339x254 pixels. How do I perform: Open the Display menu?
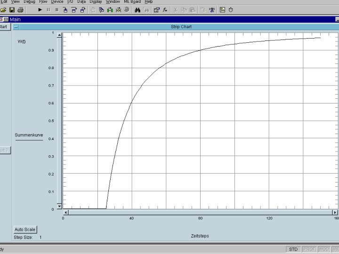tap(96, 2)
